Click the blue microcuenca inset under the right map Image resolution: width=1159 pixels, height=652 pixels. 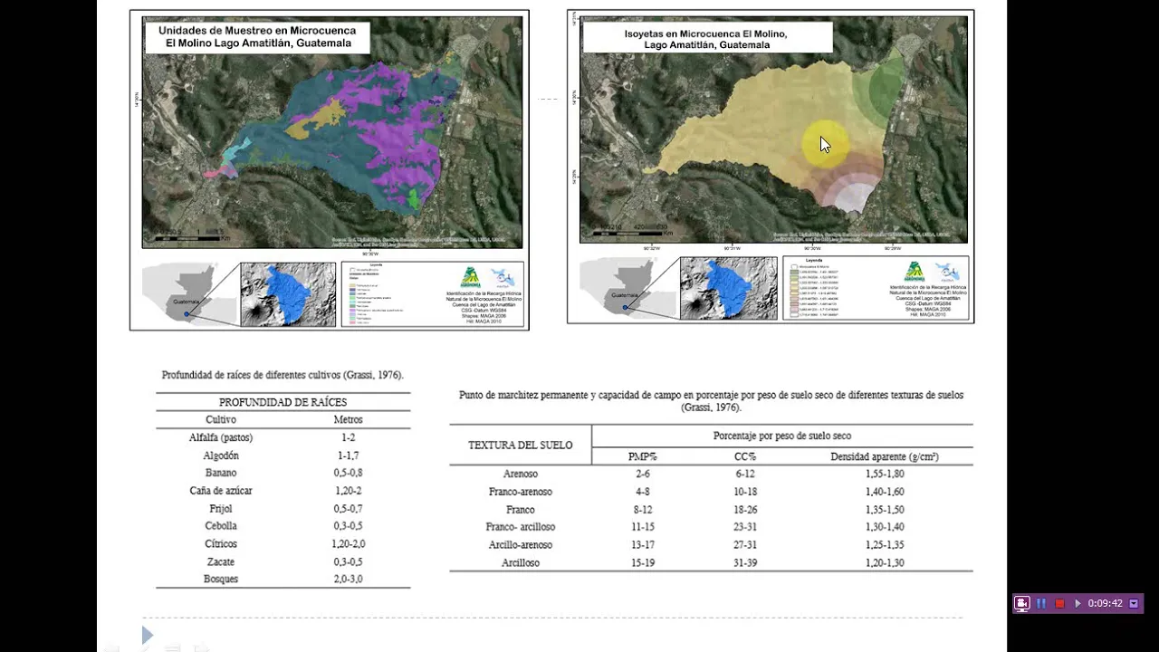pos(728,288)
